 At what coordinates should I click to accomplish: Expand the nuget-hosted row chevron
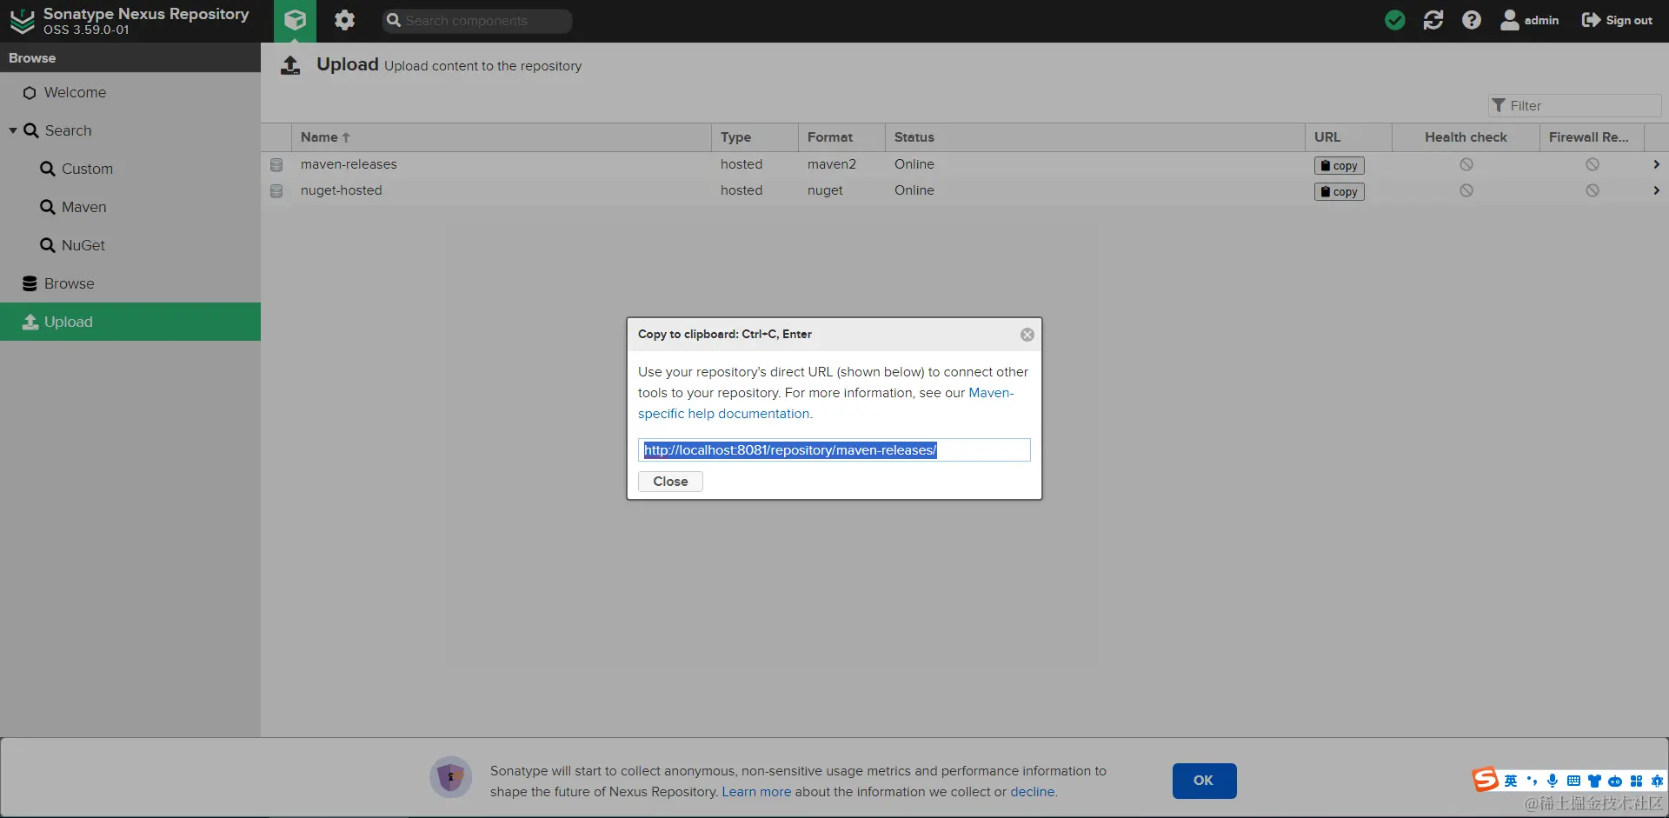[x=1656, y=190]
